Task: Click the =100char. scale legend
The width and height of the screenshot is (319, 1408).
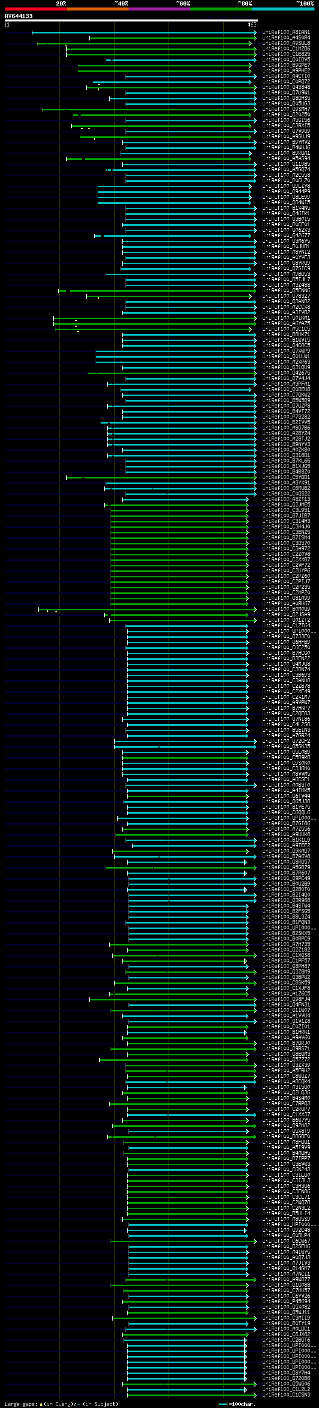Action: (x=237, y=1404)
